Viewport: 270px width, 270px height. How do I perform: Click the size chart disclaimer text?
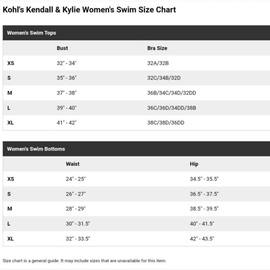tap(84, 261)
